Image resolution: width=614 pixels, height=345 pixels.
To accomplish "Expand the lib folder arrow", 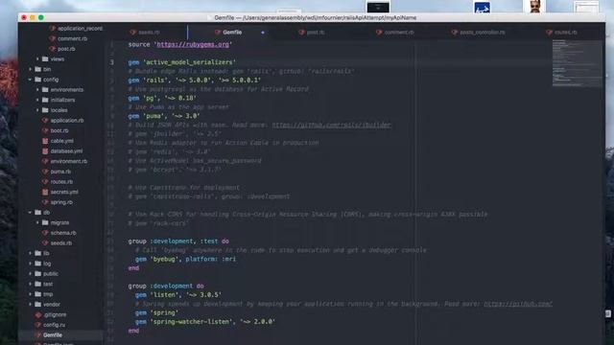I will click(31, 253).
